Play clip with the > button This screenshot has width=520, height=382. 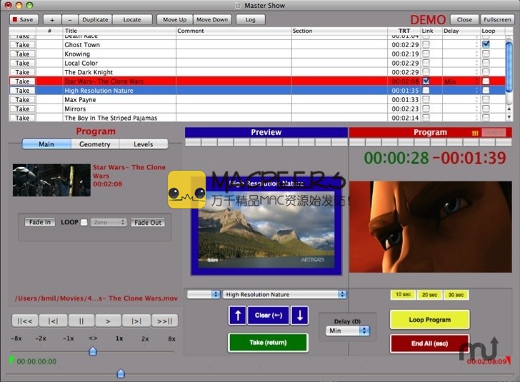point(108,321)
